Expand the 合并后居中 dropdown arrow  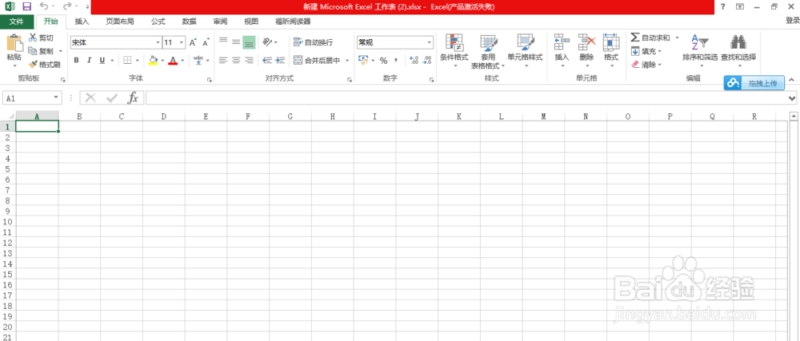347,60
